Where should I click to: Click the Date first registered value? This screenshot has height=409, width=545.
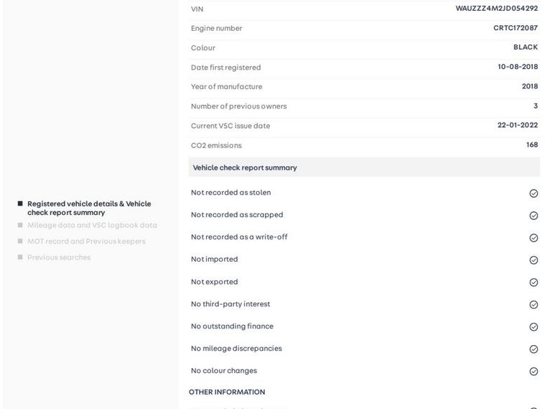(517, 67)
